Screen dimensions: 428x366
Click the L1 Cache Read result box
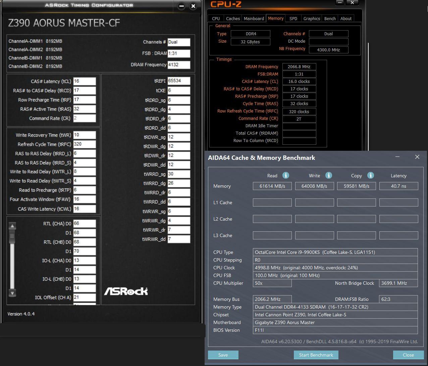272,202
